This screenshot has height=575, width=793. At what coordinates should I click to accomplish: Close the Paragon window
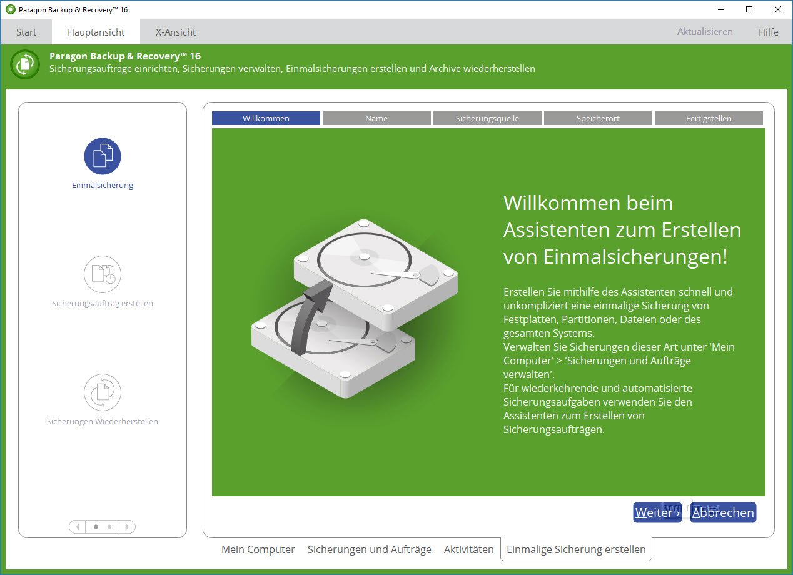pos(778,9)
